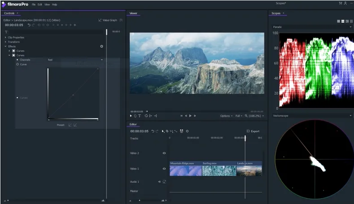This screenshot has width=354, height=204.
Task: Select the third Scopes layout icon
Action: pos(347,21)
